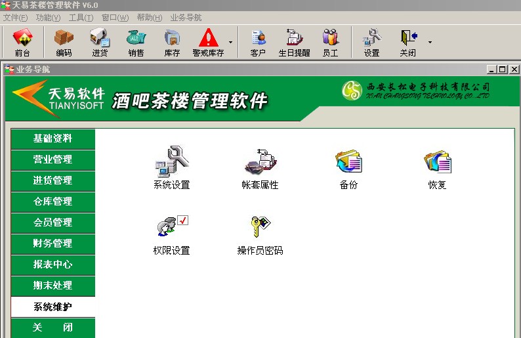Click the 员工 staff toolbar icon
Image resolution: width=521 pixels, height=338 pixels.
(x=330, y=42)
